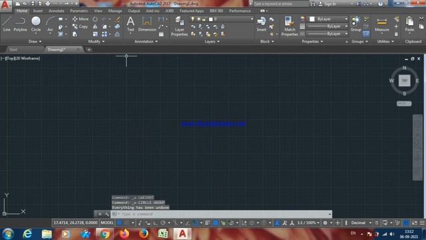
Task: Click the Move tool
Action: pyautogui.click(x=80, y=19)
